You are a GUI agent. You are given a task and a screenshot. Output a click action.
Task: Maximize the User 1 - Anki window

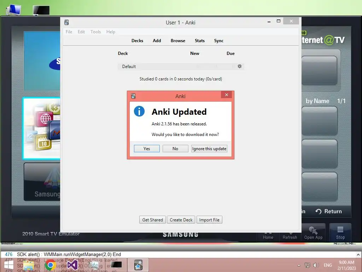(x=279, y=21)
